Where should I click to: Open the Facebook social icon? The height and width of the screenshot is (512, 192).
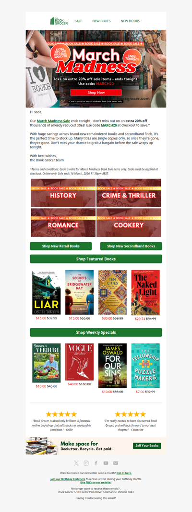click(96, 463)
